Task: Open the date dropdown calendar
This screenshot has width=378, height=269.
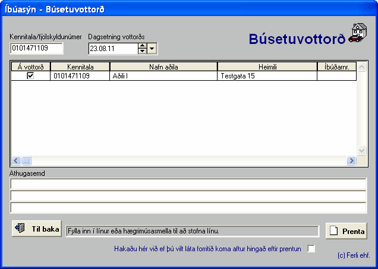Action: coord(152,49)
